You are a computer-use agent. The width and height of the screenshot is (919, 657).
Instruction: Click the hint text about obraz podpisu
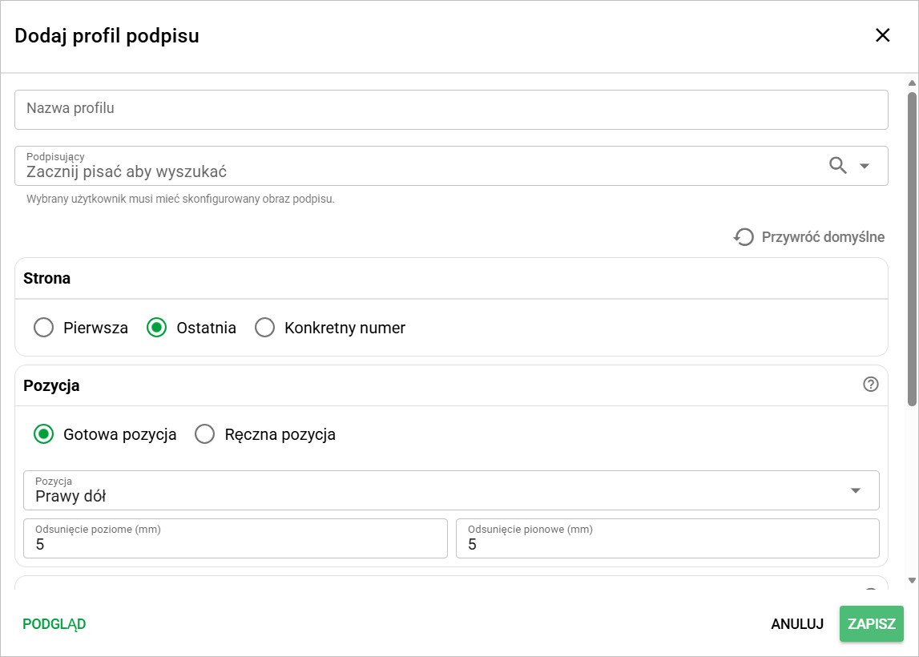(x=180, y=200)
